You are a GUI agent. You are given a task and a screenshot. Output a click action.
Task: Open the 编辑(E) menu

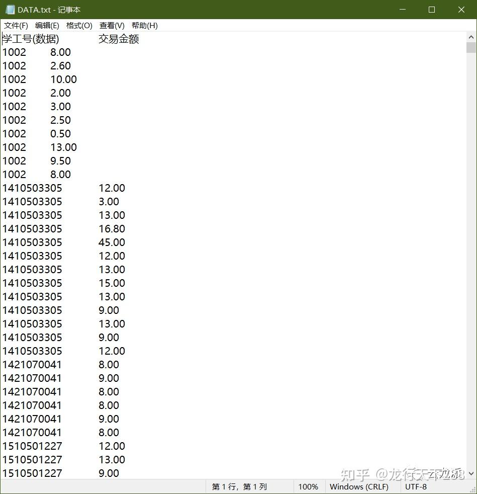coord(47,25)
